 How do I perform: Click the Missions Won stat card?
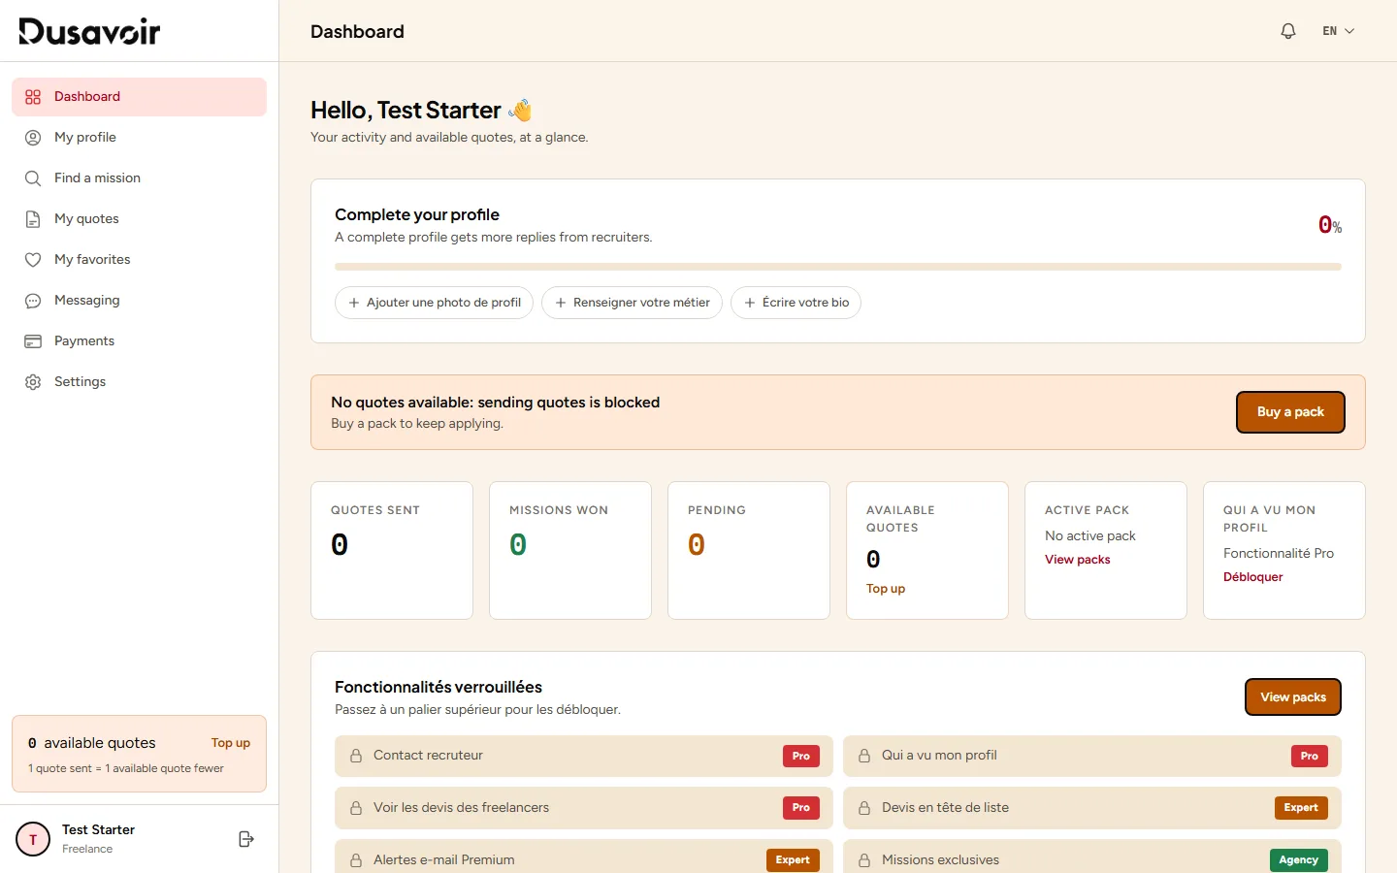(570, 550)
